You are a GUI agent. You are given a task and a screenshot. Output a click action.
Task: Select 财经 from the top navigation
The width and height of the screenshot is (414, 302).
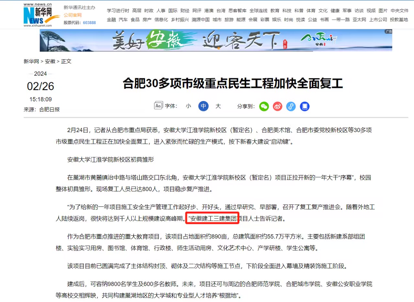(185, 10)
